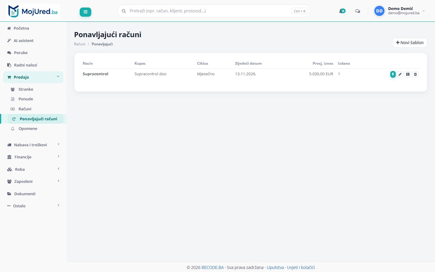
Task: Delete the Supracontrol template with trash icon
Action: 415,74
